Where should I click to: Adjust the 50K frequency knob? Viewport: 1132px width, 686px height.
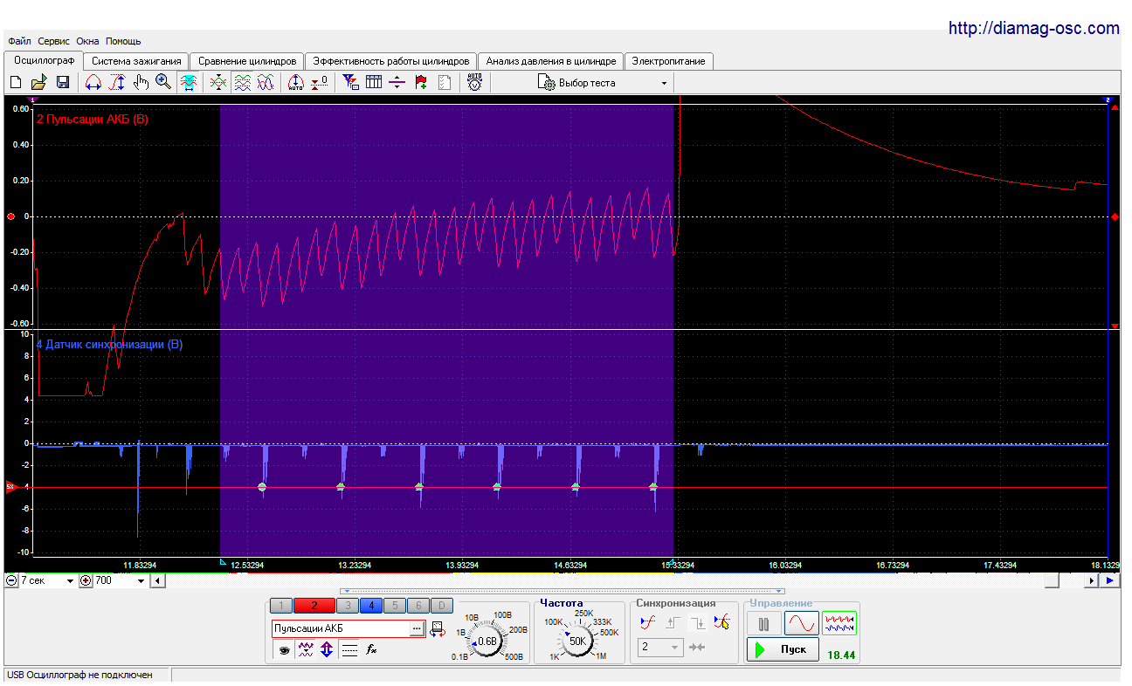(576, 641)
